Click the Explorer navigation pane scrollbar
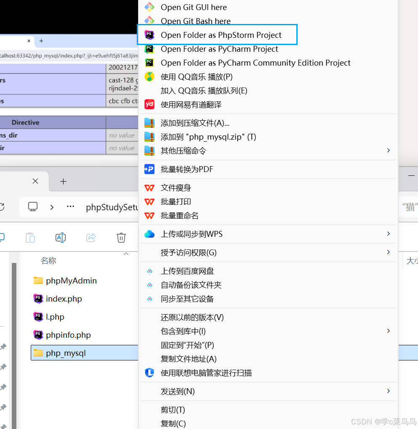The image size is (418, 429). pos(14,346)
